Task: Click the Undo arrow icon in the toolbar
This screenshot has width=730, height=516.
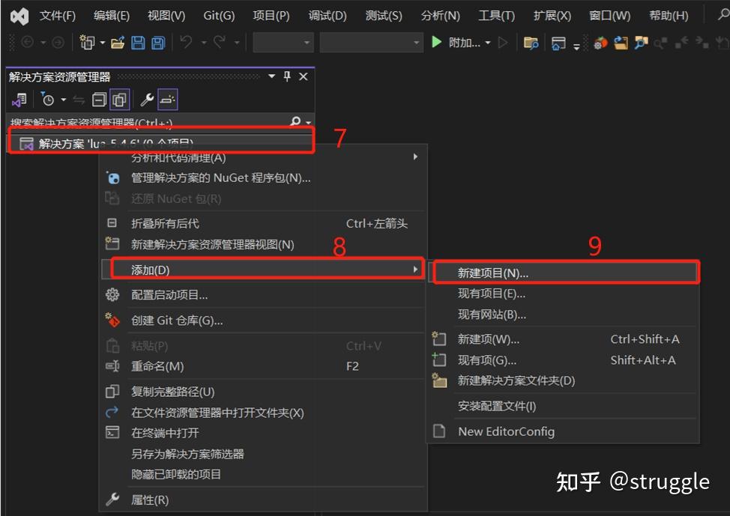Action: click(184, 43)
